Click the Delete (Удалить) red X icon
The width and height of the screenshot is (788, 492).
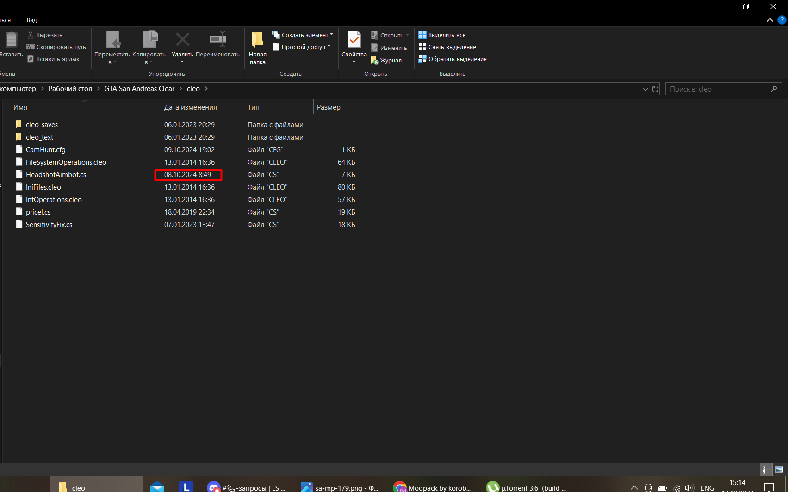182,40
